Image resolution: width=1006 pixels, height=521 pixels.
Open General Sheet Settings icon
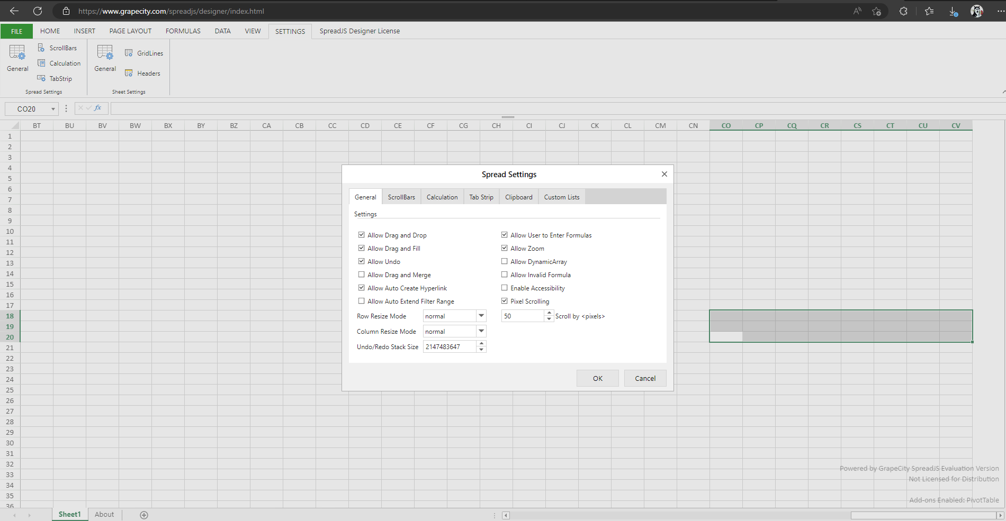[104, 58]
